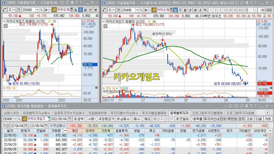
Task: Click stock search magnifier in left chart window
Action: tap(41, 10)
